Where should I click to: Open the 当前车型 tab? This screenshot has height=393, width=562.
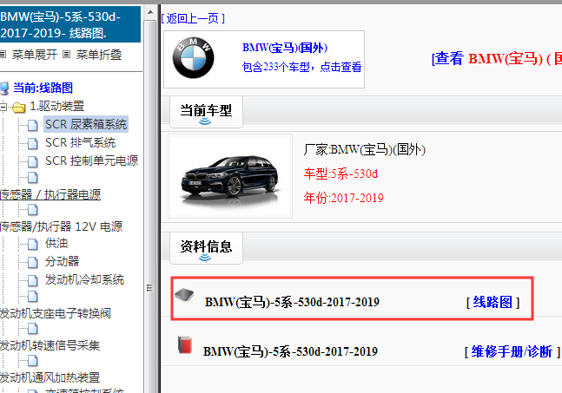[206, 112]
